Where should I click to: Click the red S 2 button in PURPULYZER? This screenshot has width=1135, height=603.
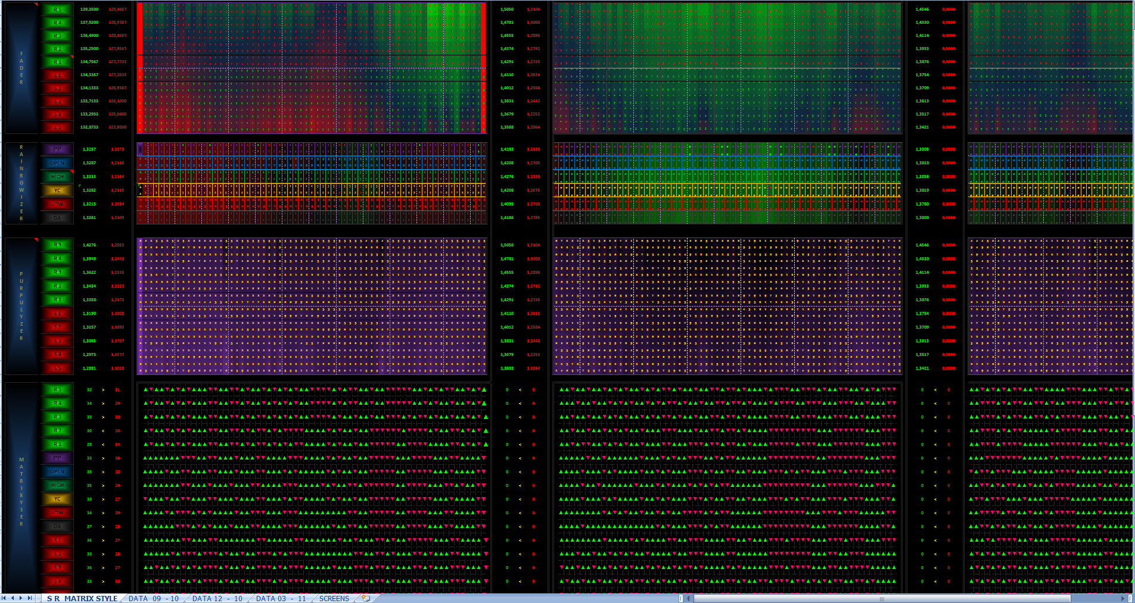pyautogui.click(x=57, y=327)
